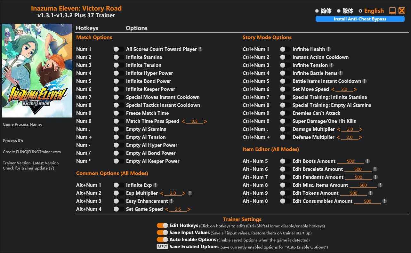The width and height of the screenshot is (411, 253).
Task: Close the trainer with the orange X
Action: 402,11
